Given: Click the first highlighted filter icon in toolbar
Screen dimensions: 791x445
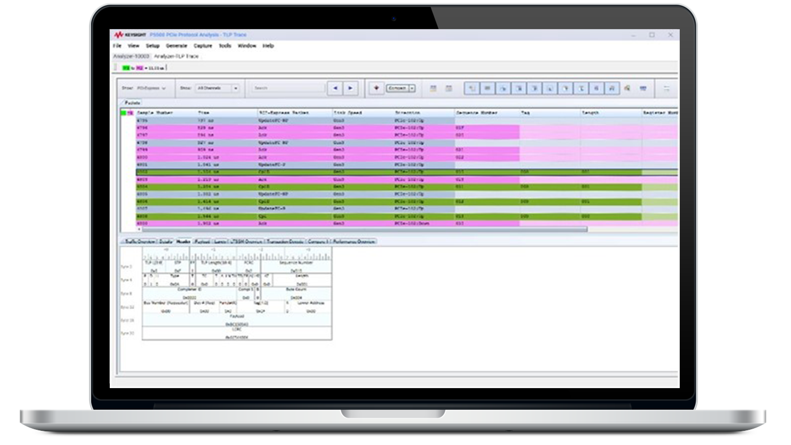Looking at the screenshot, I should 472,89.
